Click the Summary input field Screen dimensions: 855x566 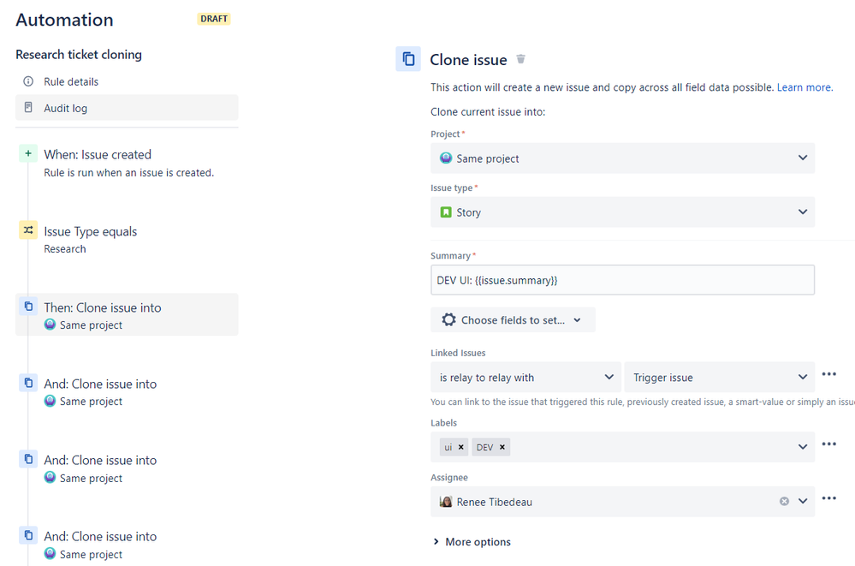(x=623, y=280)
